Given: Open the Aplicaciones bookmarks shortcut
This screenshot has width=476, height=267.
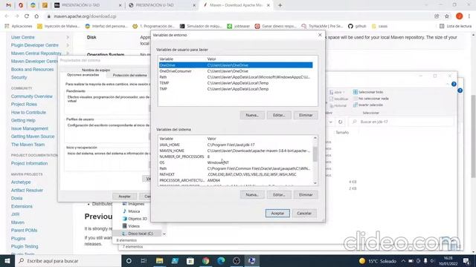Looking at the screenshot, I should click(x=19, y=27).
